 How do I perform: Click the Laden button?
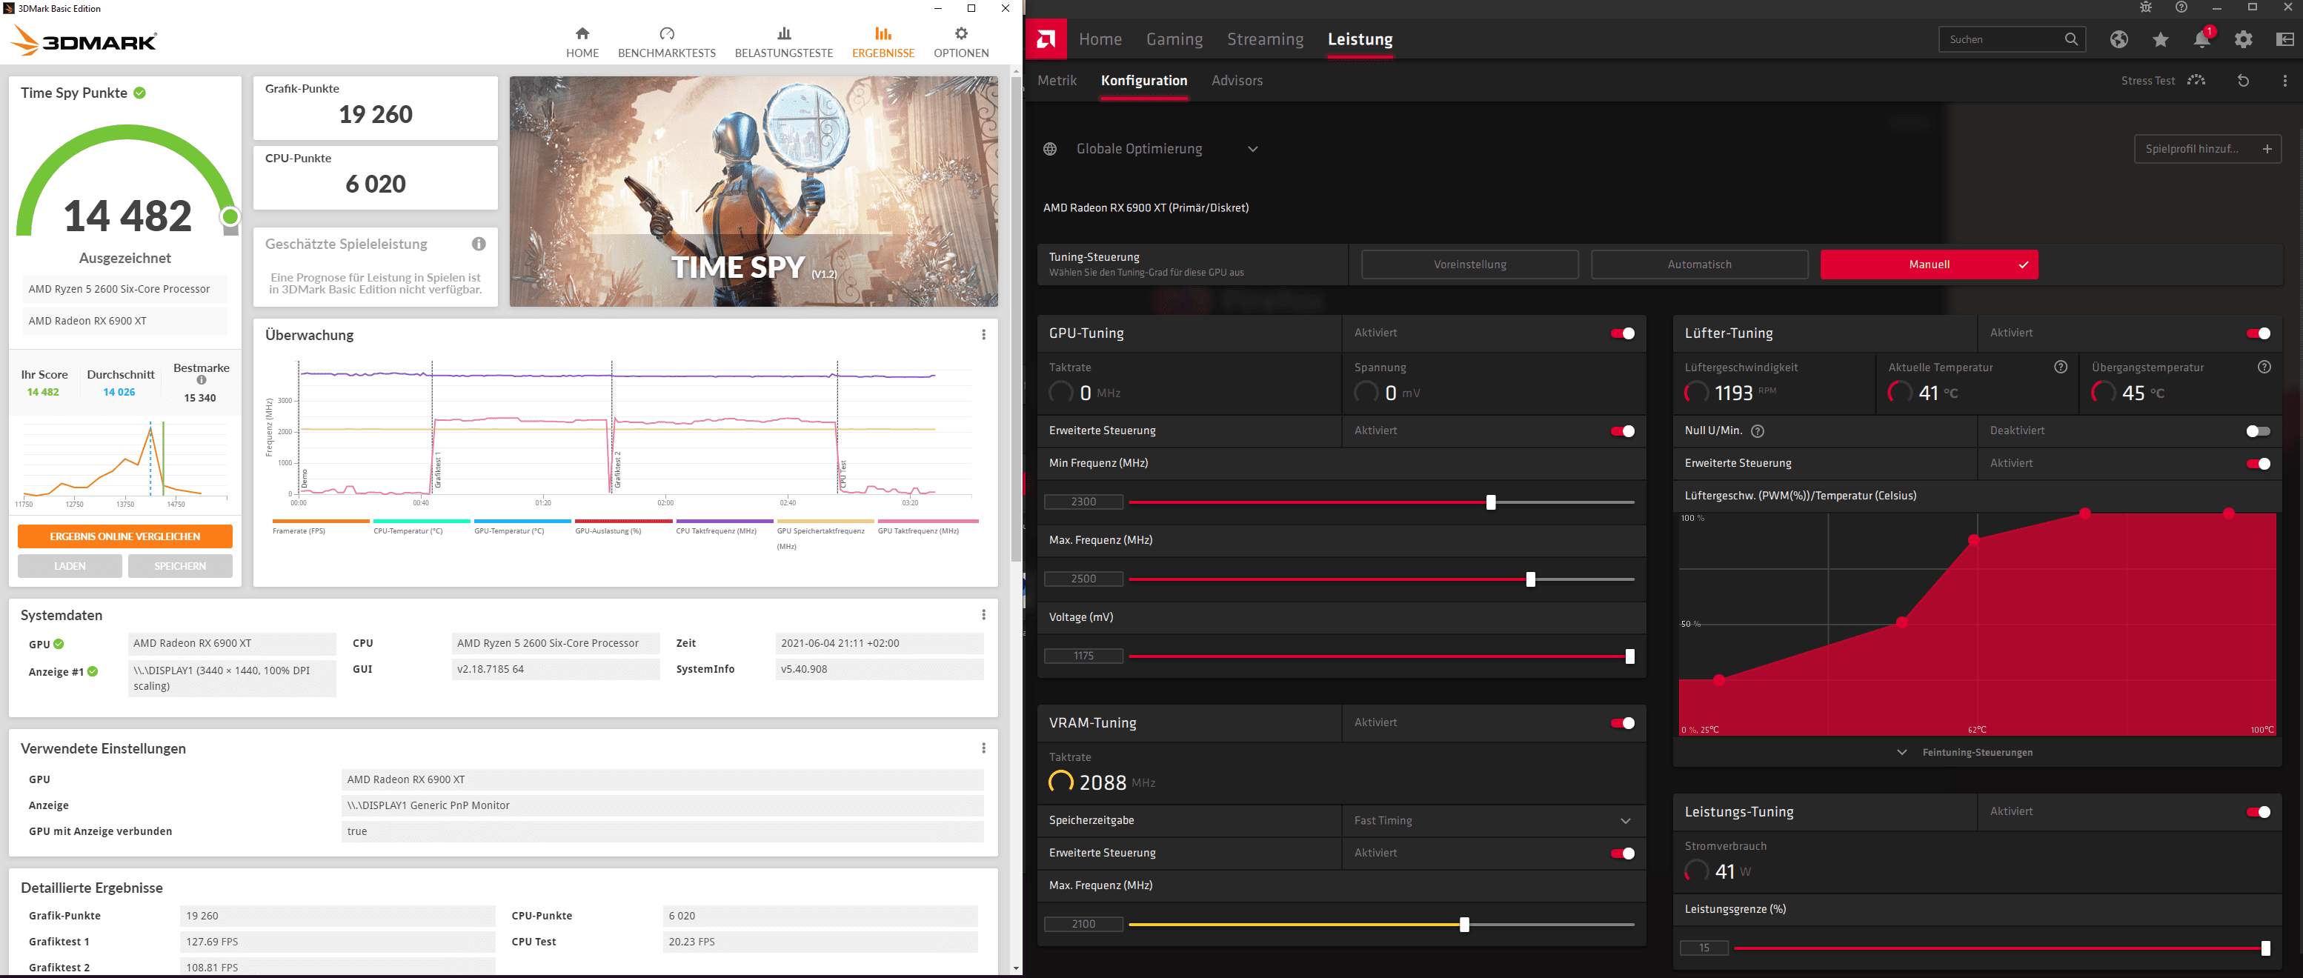click(70, 566)
